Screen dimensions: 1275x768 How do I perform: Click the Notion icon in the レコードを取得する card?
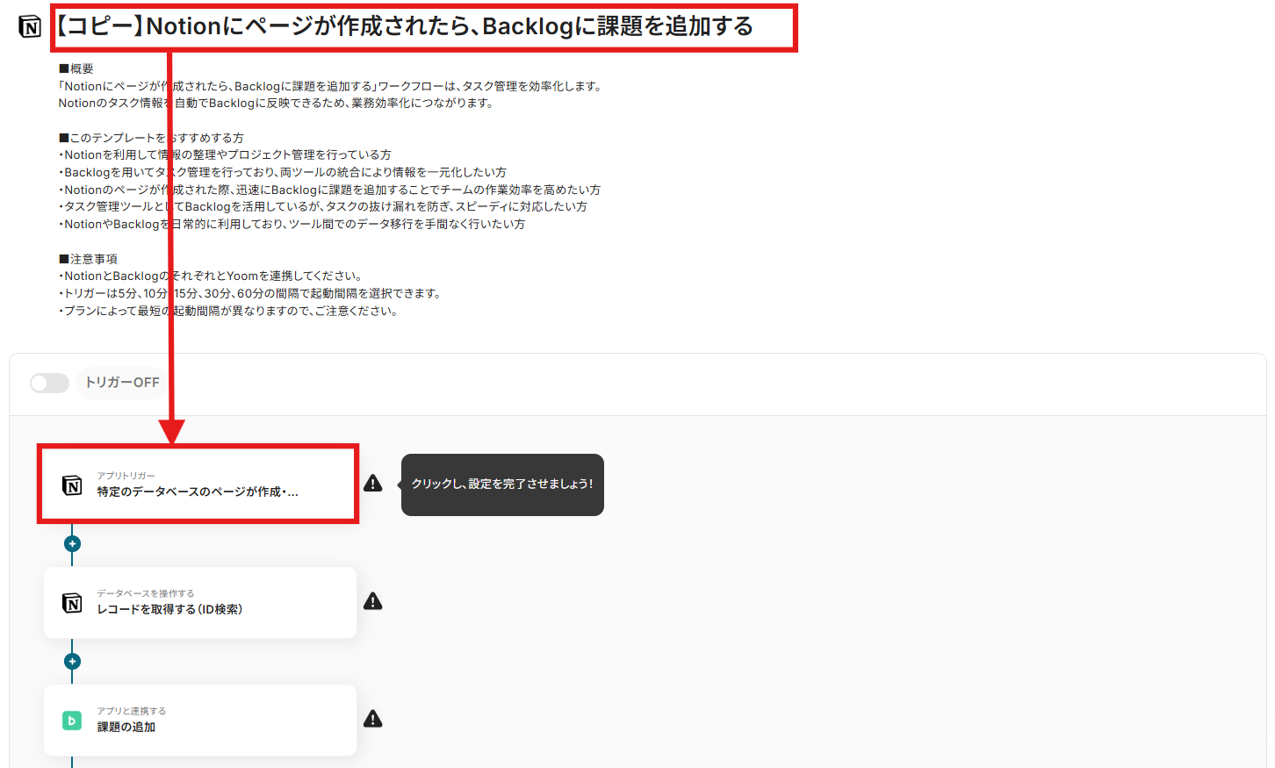[x=72, y=602]
